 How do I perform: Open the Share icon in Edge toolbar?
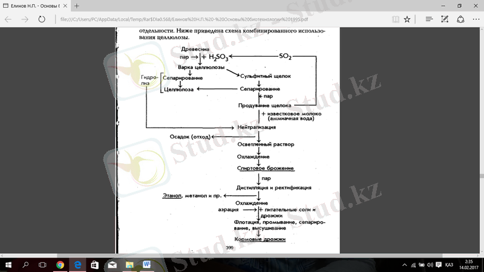click(460, 19)
